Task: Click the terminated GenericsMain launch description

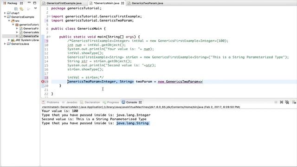Action: [141, 107]
